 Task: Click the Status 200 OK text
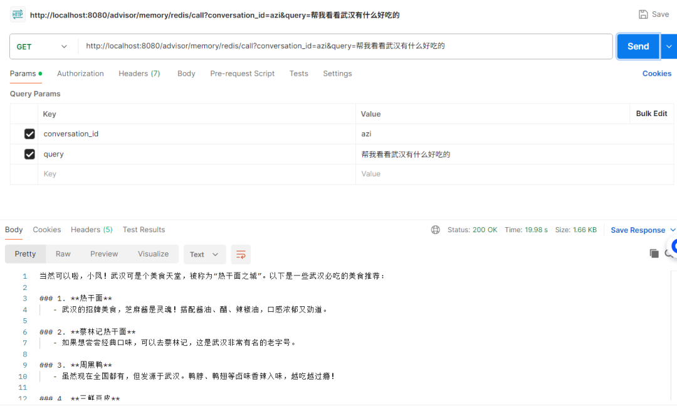coord(473,230)
